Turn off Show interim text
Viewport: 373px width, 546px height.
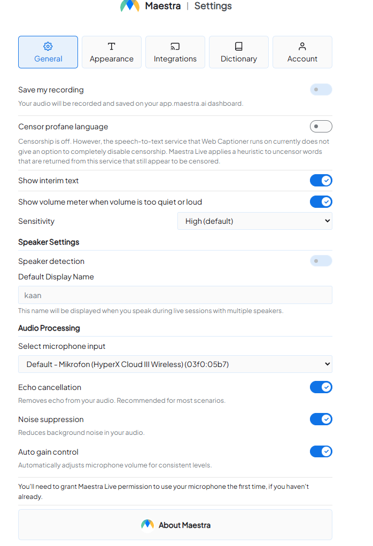[x=321, y=181]
